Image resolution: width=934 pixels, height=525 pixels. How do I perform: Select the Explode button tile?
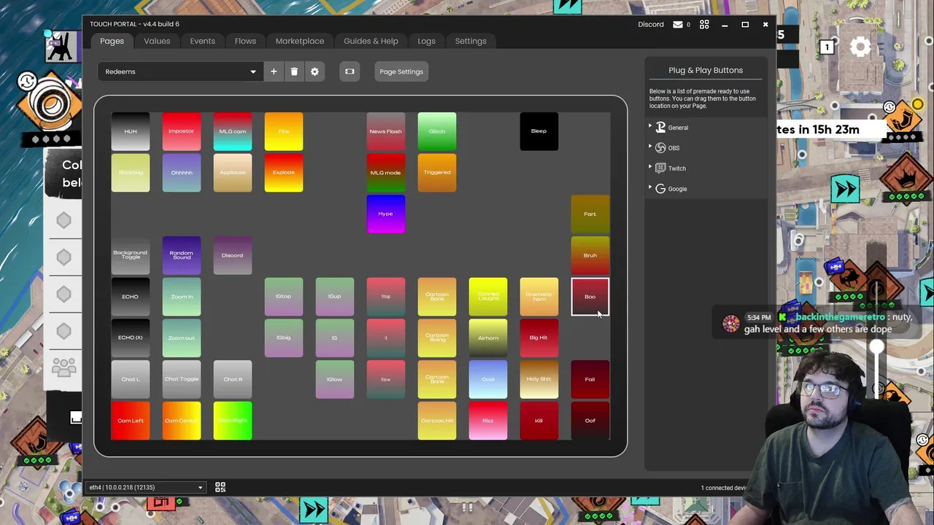click(284, 173)
